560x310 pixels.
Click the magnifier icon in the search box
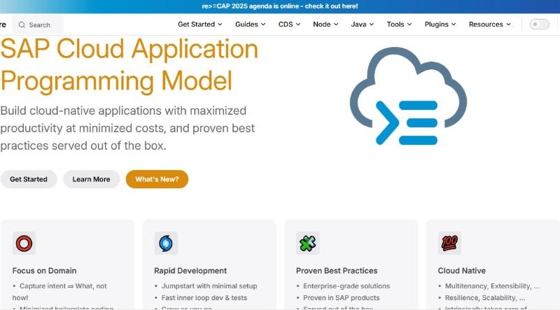(22, 24)
